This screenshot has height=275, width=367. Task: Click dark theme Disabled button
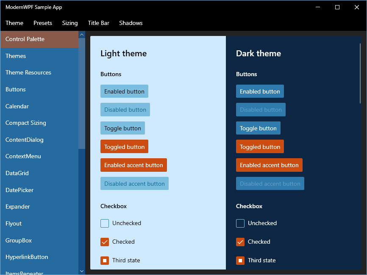pyautogui.click(x=261, y=110)
